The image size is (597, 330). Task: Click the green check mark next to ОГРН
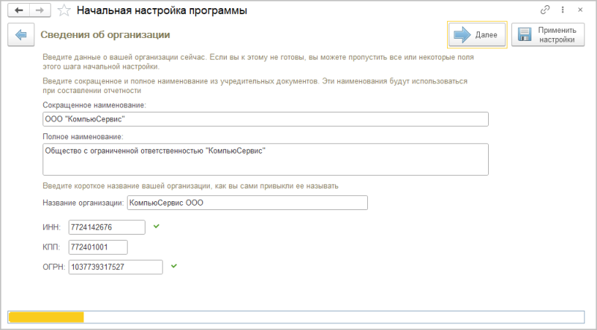[x=174, y=265]
